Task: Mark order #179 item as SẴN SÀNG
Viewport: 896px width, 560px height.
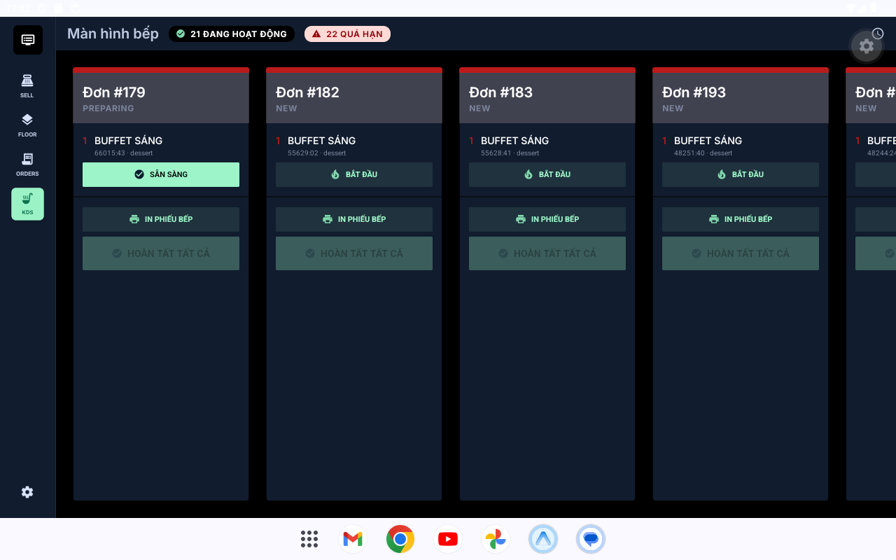Action: coord(161,174)
